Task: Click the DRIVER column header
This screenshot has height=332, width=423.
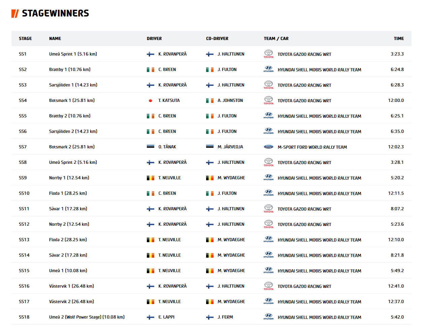Action: point(154,39)
